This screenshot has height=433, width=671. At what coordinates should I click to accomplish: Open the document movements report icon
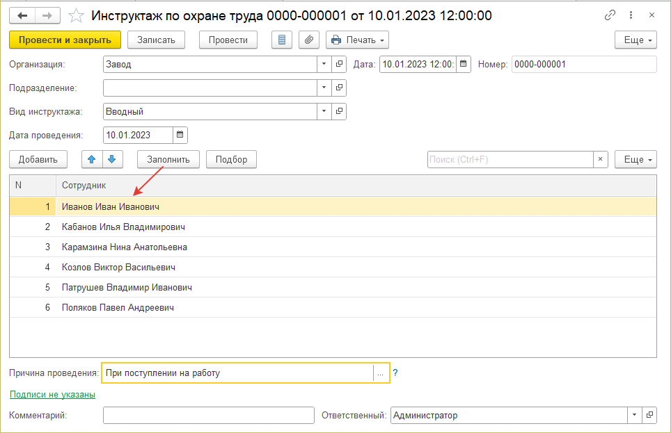point(282,40)
